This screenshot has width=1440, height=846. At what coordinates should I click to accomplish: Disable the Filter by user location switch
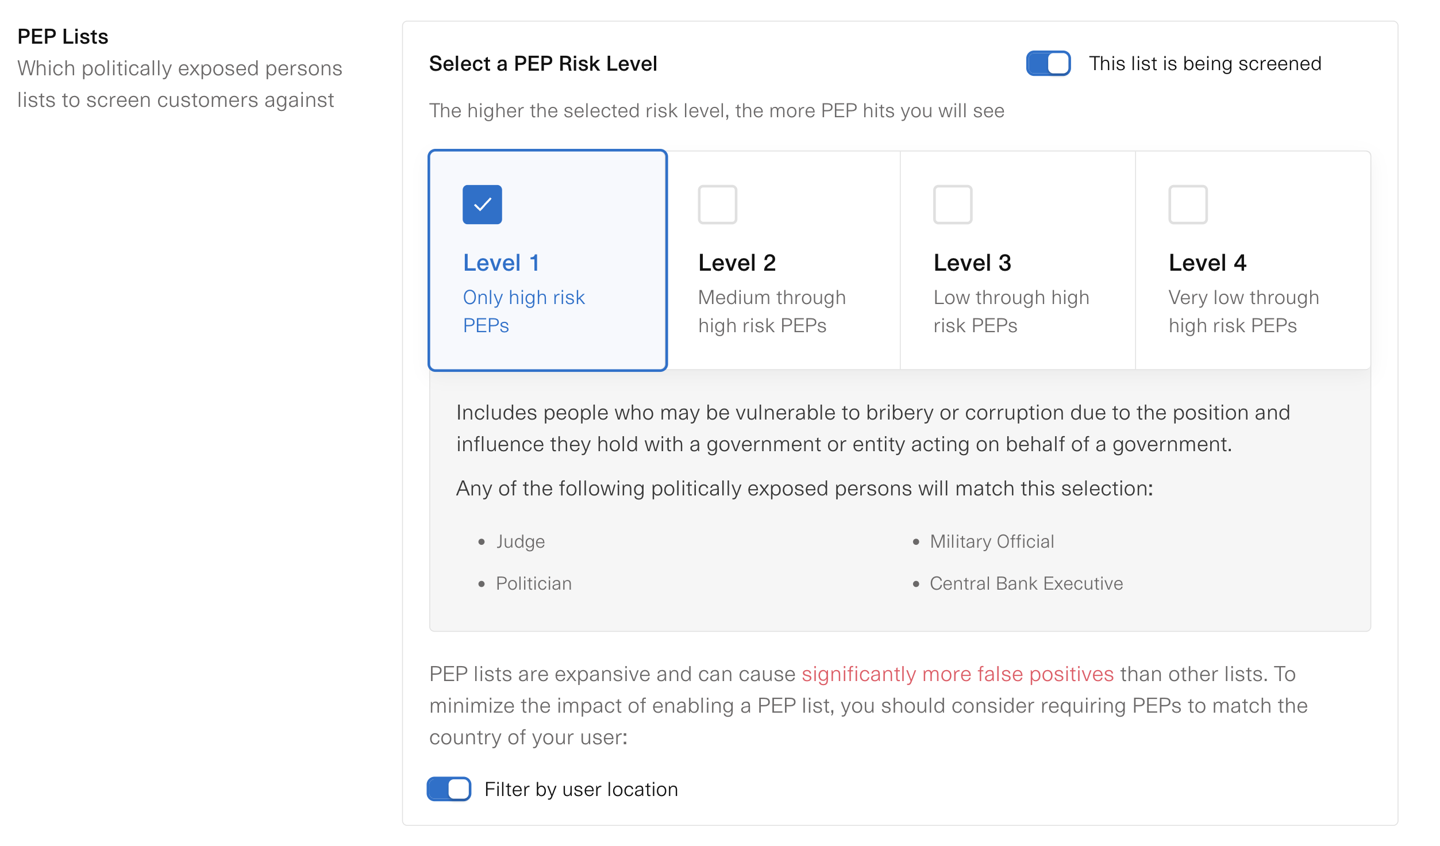pyautogui.click(x=449, y=789)
